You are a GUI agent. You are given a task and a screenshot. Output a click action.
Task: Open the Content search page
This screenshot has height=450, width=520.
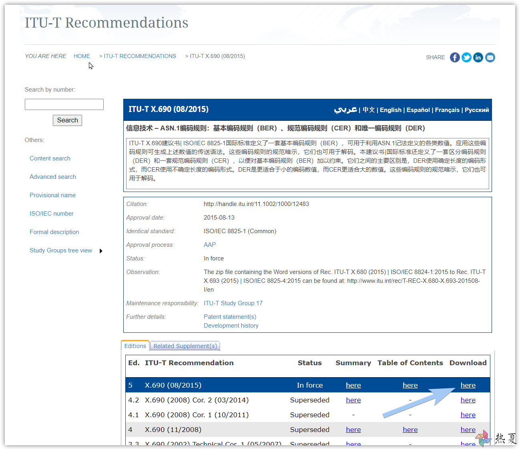(x=50, y=158)
